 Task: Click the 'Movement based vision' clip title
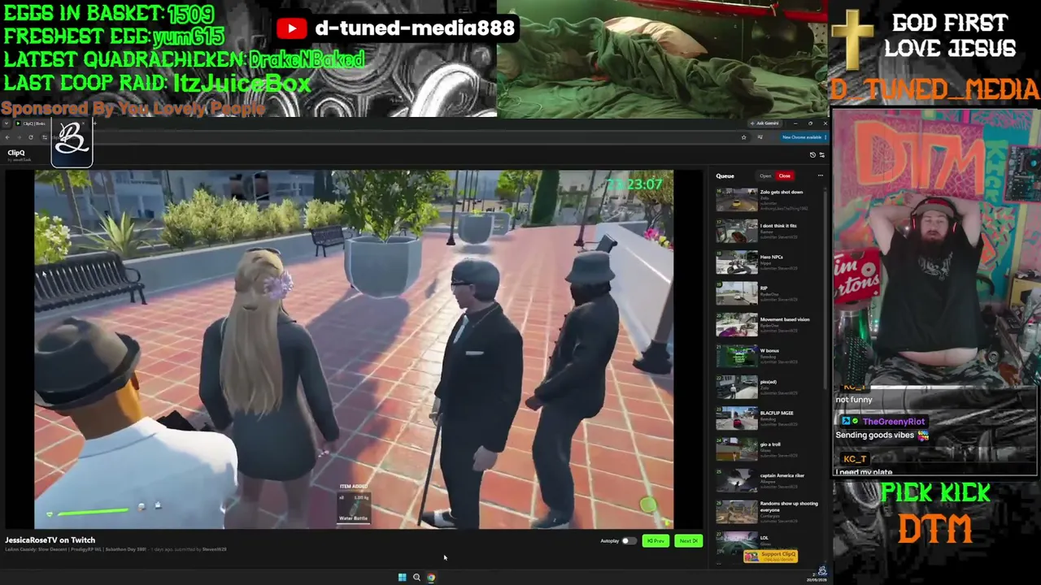click(x=785, y=319)
